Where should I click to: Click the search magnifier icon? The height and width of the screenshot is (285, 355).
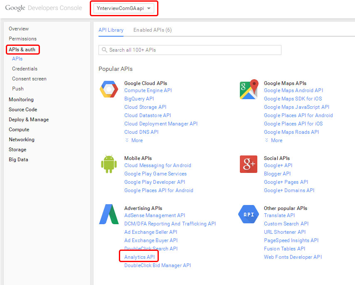[104, 50]
